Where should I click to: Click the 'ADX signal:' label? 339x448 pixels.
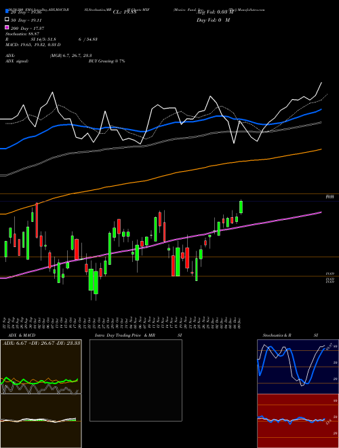pyautogui.click(x=16, y=61)
